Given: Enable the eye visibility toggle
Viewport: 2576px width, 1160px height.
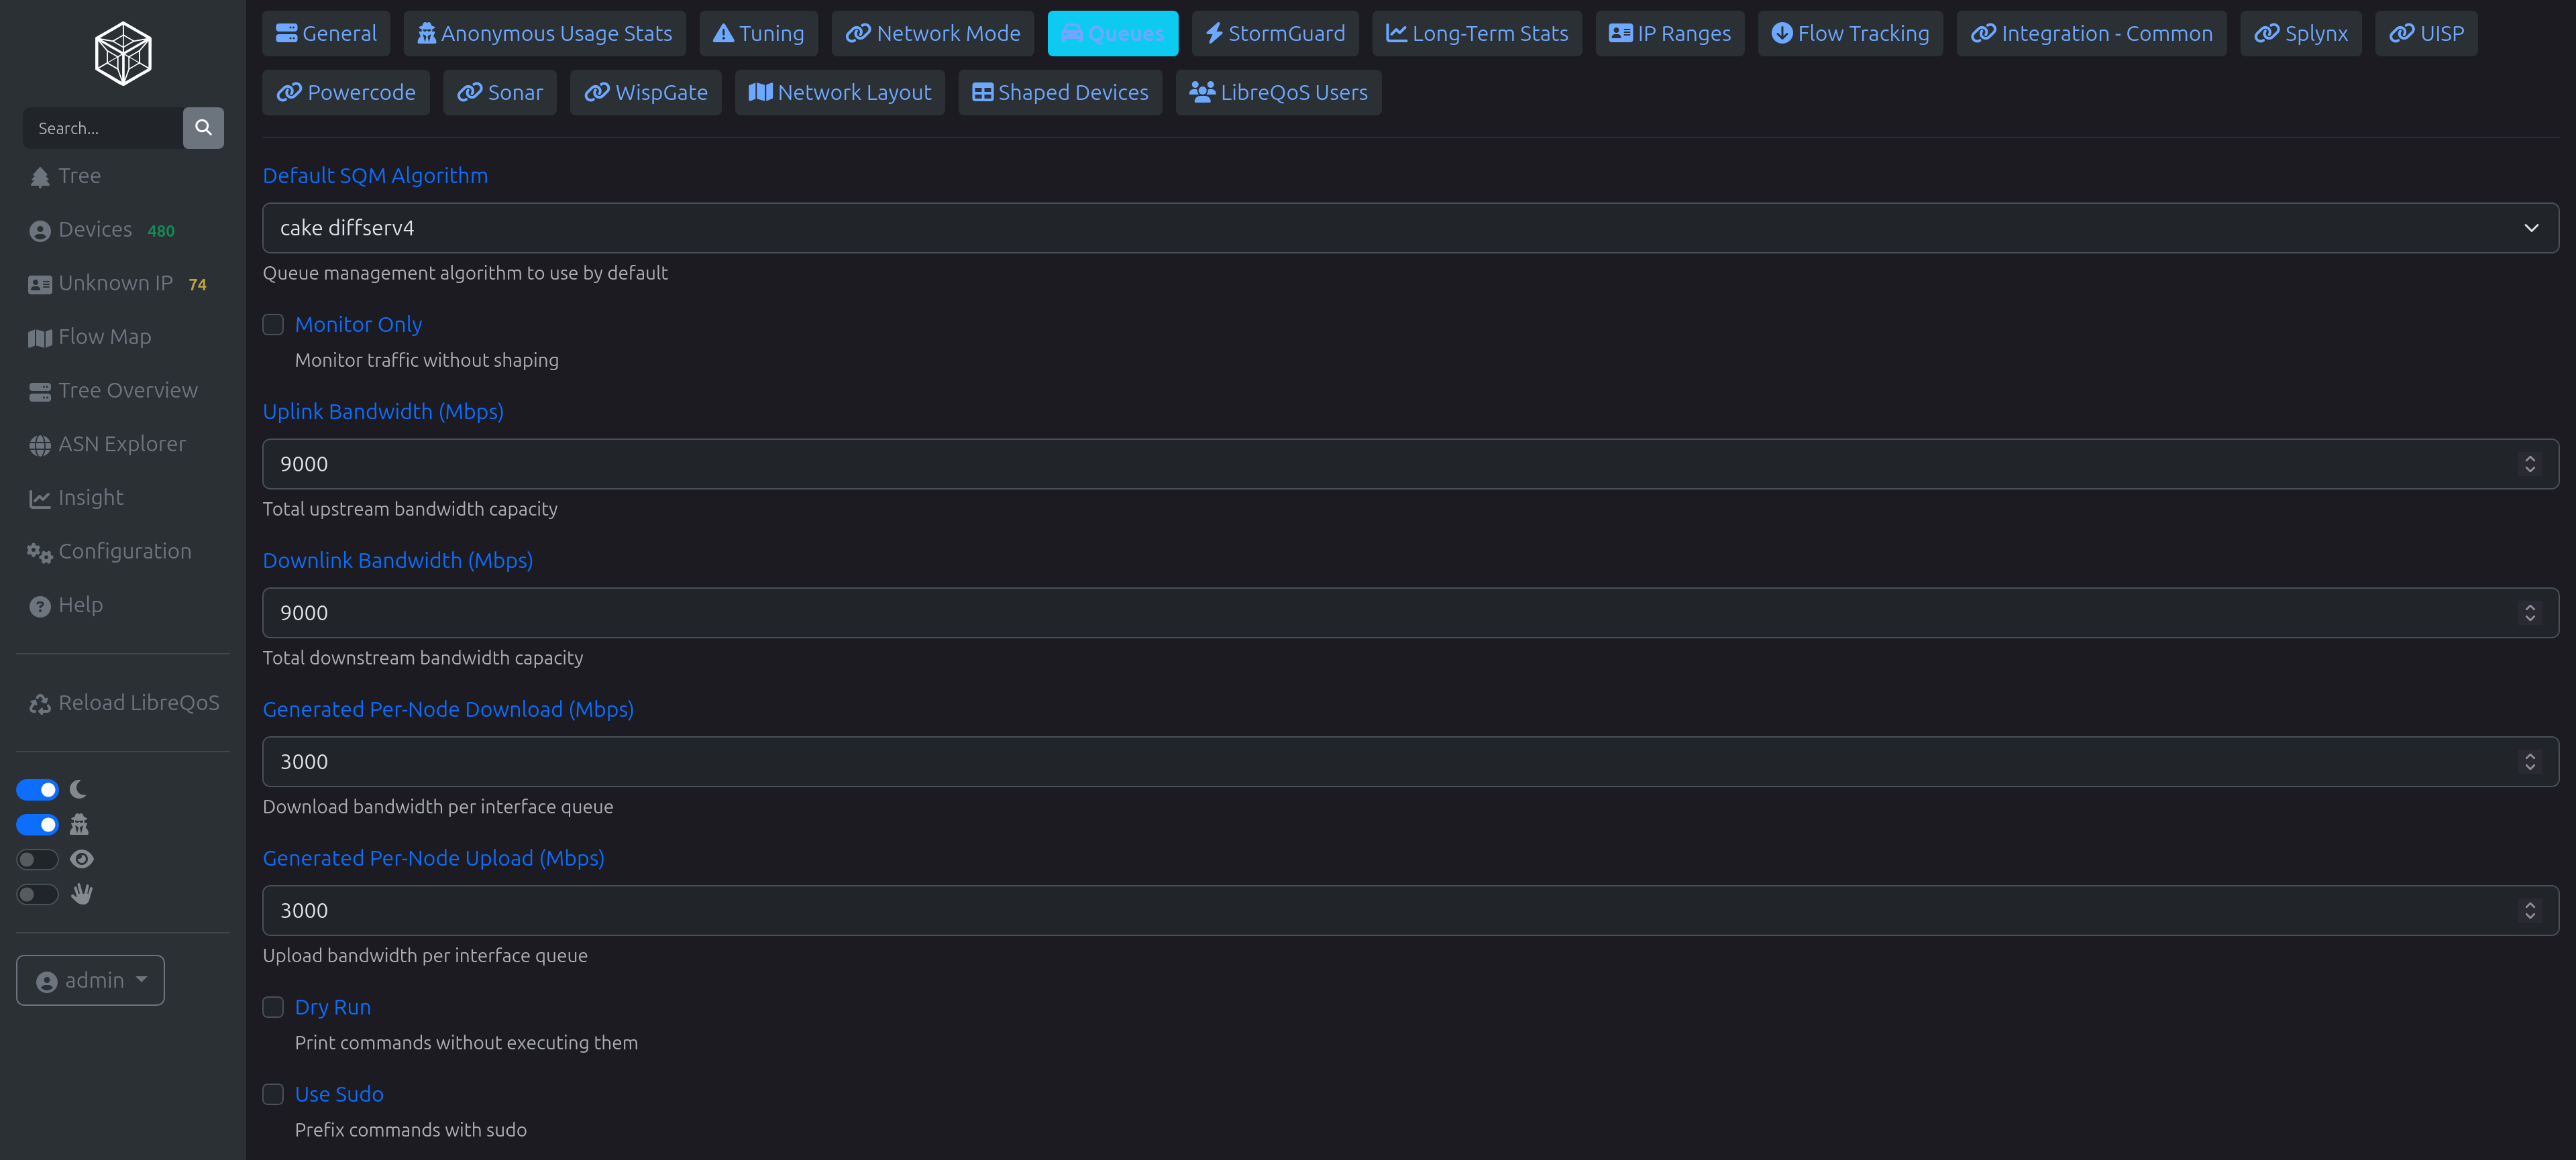Looking at the screenshot, I should click(x=37, y=858).
